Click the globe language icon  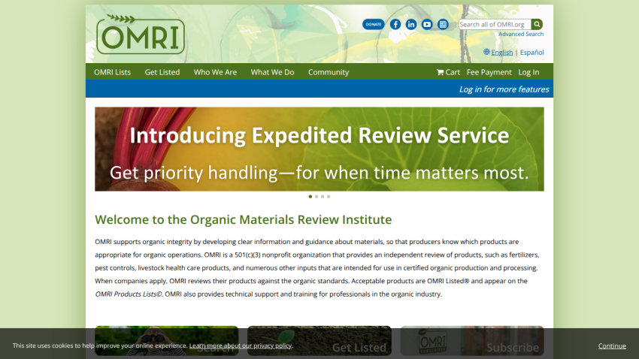tap(486, 52)
